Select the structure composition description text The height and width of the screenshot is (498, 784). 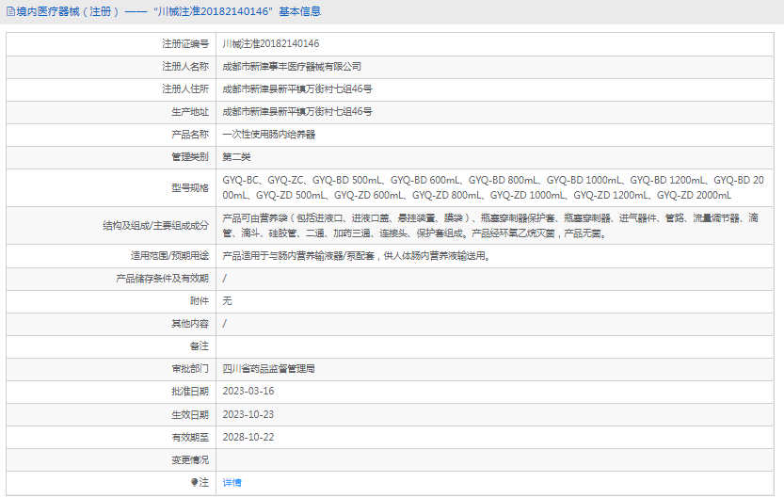pyautogui.click(x=490, y=226)
